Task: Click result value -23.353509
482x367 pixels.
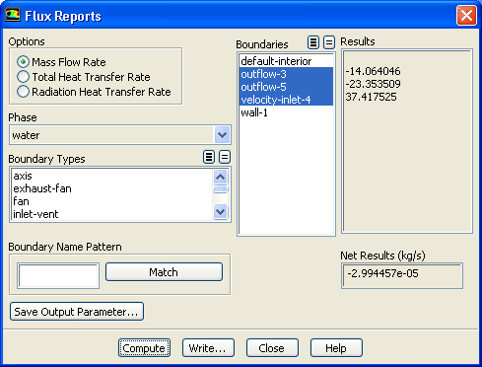Action: [373, 84]
